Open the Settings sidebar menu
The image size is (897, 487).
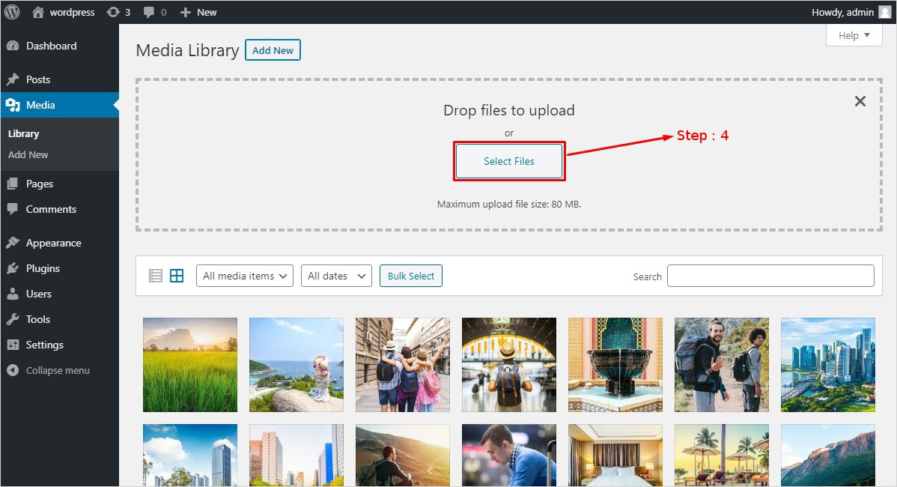click(44, 345)
